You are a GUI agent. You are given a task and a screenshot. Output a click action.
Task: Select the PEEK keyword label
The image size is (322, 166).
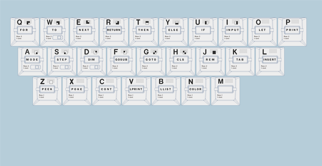click(47, 89)
